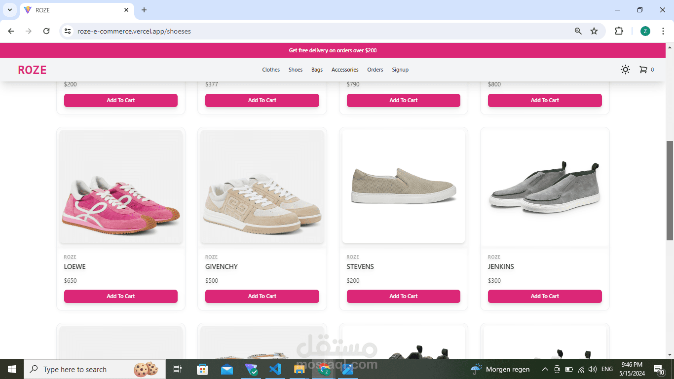Click the browser forward arrow
This screenshot has height=379, width=674.
(x=29, y=31)
